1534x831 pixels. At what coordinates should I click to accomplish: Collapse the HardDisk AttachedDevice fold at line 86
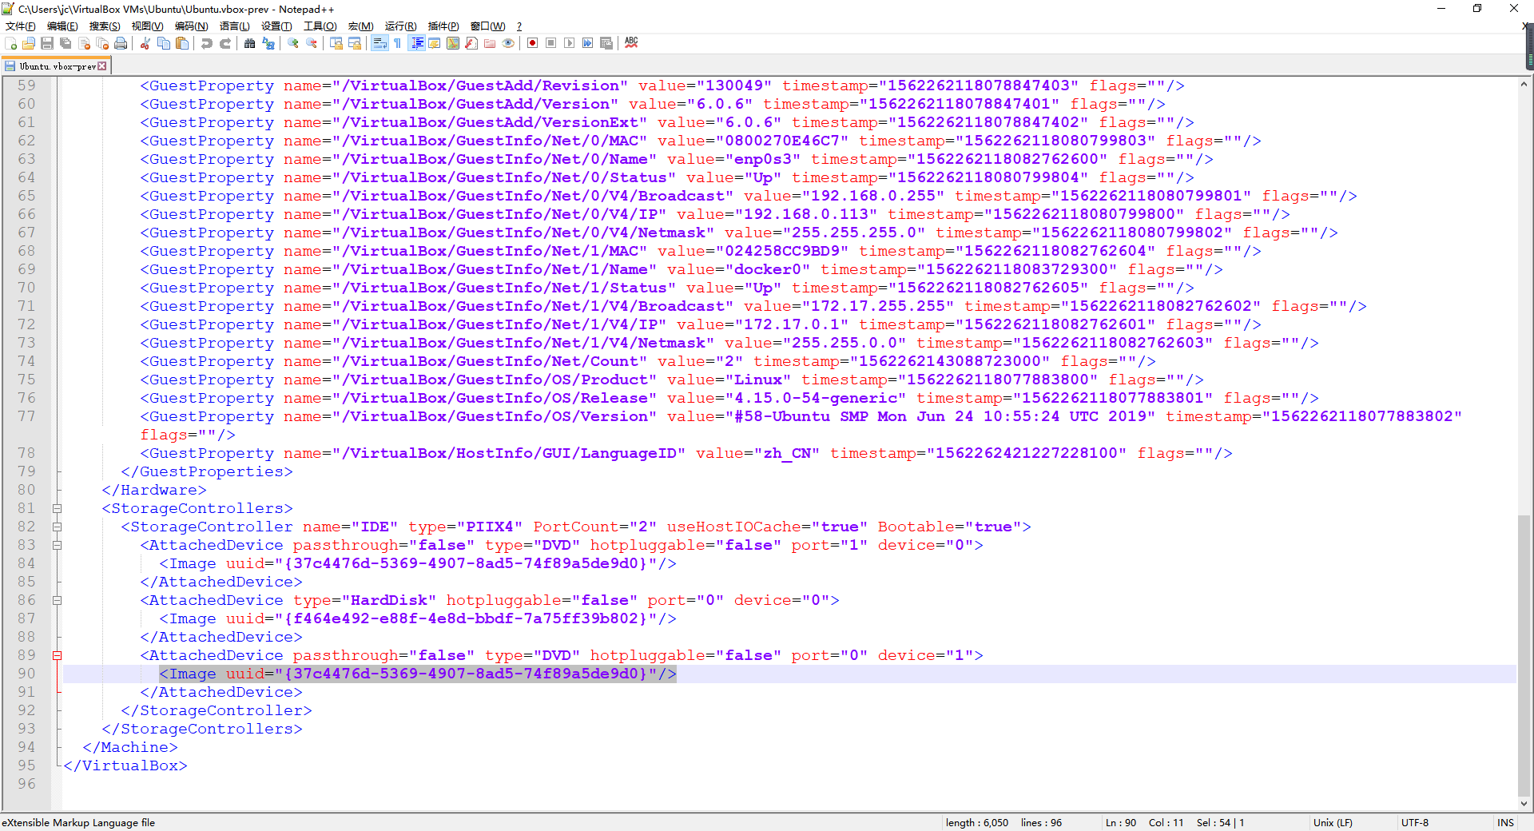[57, 600]
